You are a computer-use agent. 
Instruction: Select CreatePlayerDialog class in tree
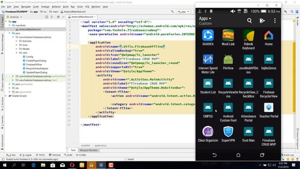pyautogui.click(x=36, y=61)
